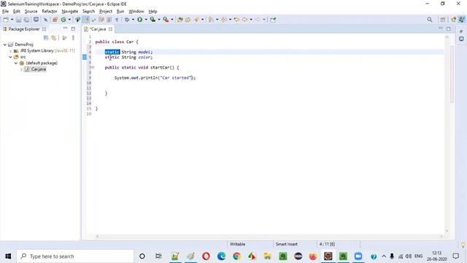Click the toolbar Search magnifier icon
The width and height of the screenshot is (467, 263).
click(430, 20)
